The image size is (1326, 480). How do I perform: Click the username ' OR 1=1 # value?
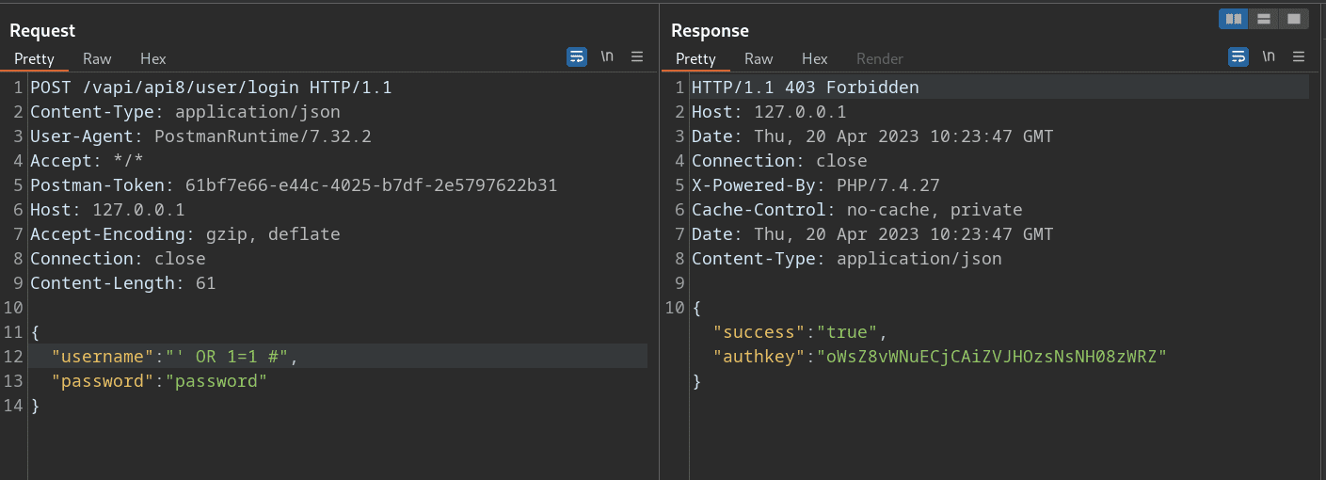[x=232, y=357]
